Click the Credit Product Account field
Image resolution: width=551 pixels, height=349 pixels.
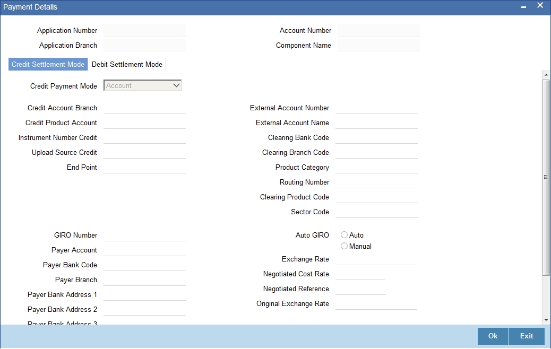144,123
